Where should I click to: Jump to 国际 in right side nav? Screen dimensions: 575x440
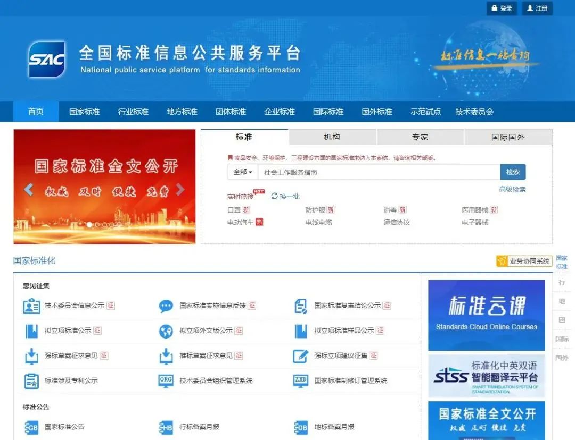pyautogui.click(x=562, y=339)
